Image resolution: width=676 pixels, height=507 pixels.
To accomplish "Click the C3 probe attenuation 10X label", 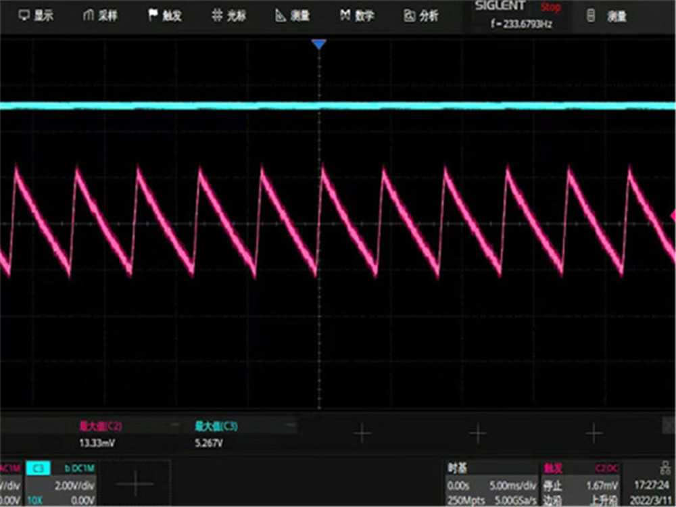I will click(35, 500).
